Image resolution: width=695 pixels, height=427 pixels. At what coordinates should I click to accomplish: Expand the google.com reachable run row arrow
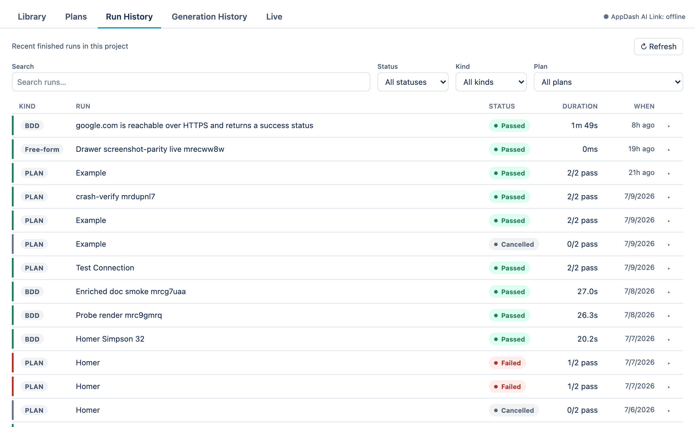click(669, 126)
